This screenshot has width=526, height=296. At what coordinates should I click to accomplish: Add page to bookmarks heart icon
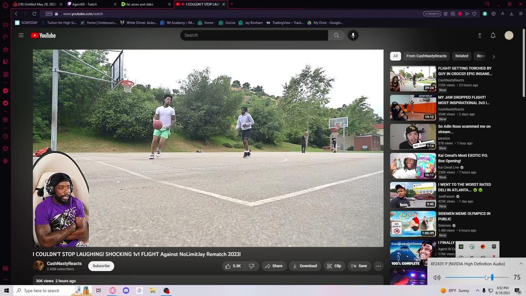(474, 14)
